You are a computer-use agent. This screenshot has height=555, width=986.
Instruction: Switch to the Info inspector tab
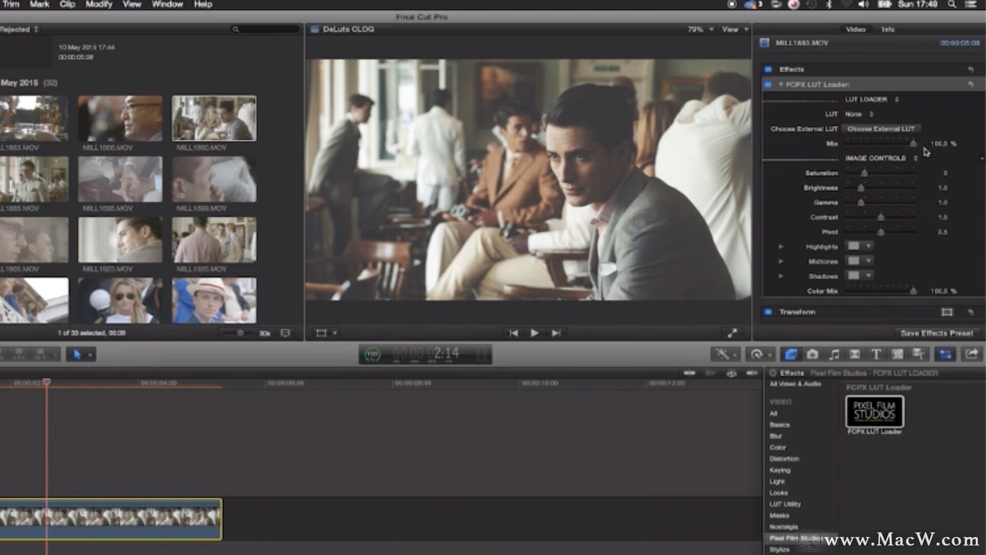888,29
